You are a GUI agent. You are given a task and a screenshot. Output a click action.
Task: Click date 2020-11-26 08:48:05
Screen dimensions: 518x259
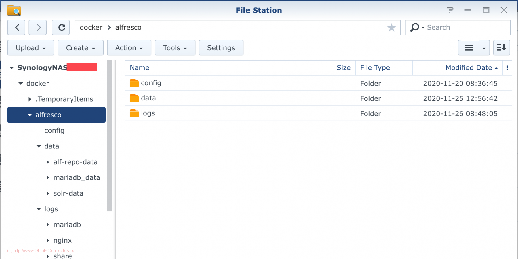coord(460,114)
